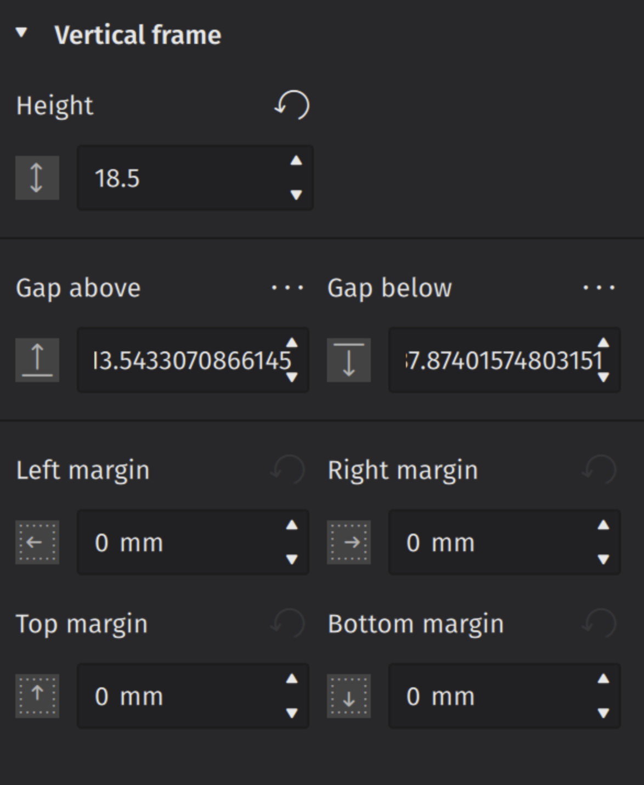Open the Gap below options menu
644x785 pixels.
pos(599,288)
